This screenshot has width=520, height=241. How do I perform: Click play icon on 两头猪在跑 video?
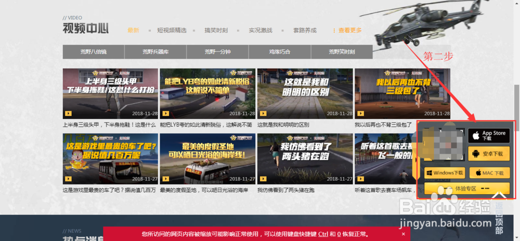click(x=263, y=179)
